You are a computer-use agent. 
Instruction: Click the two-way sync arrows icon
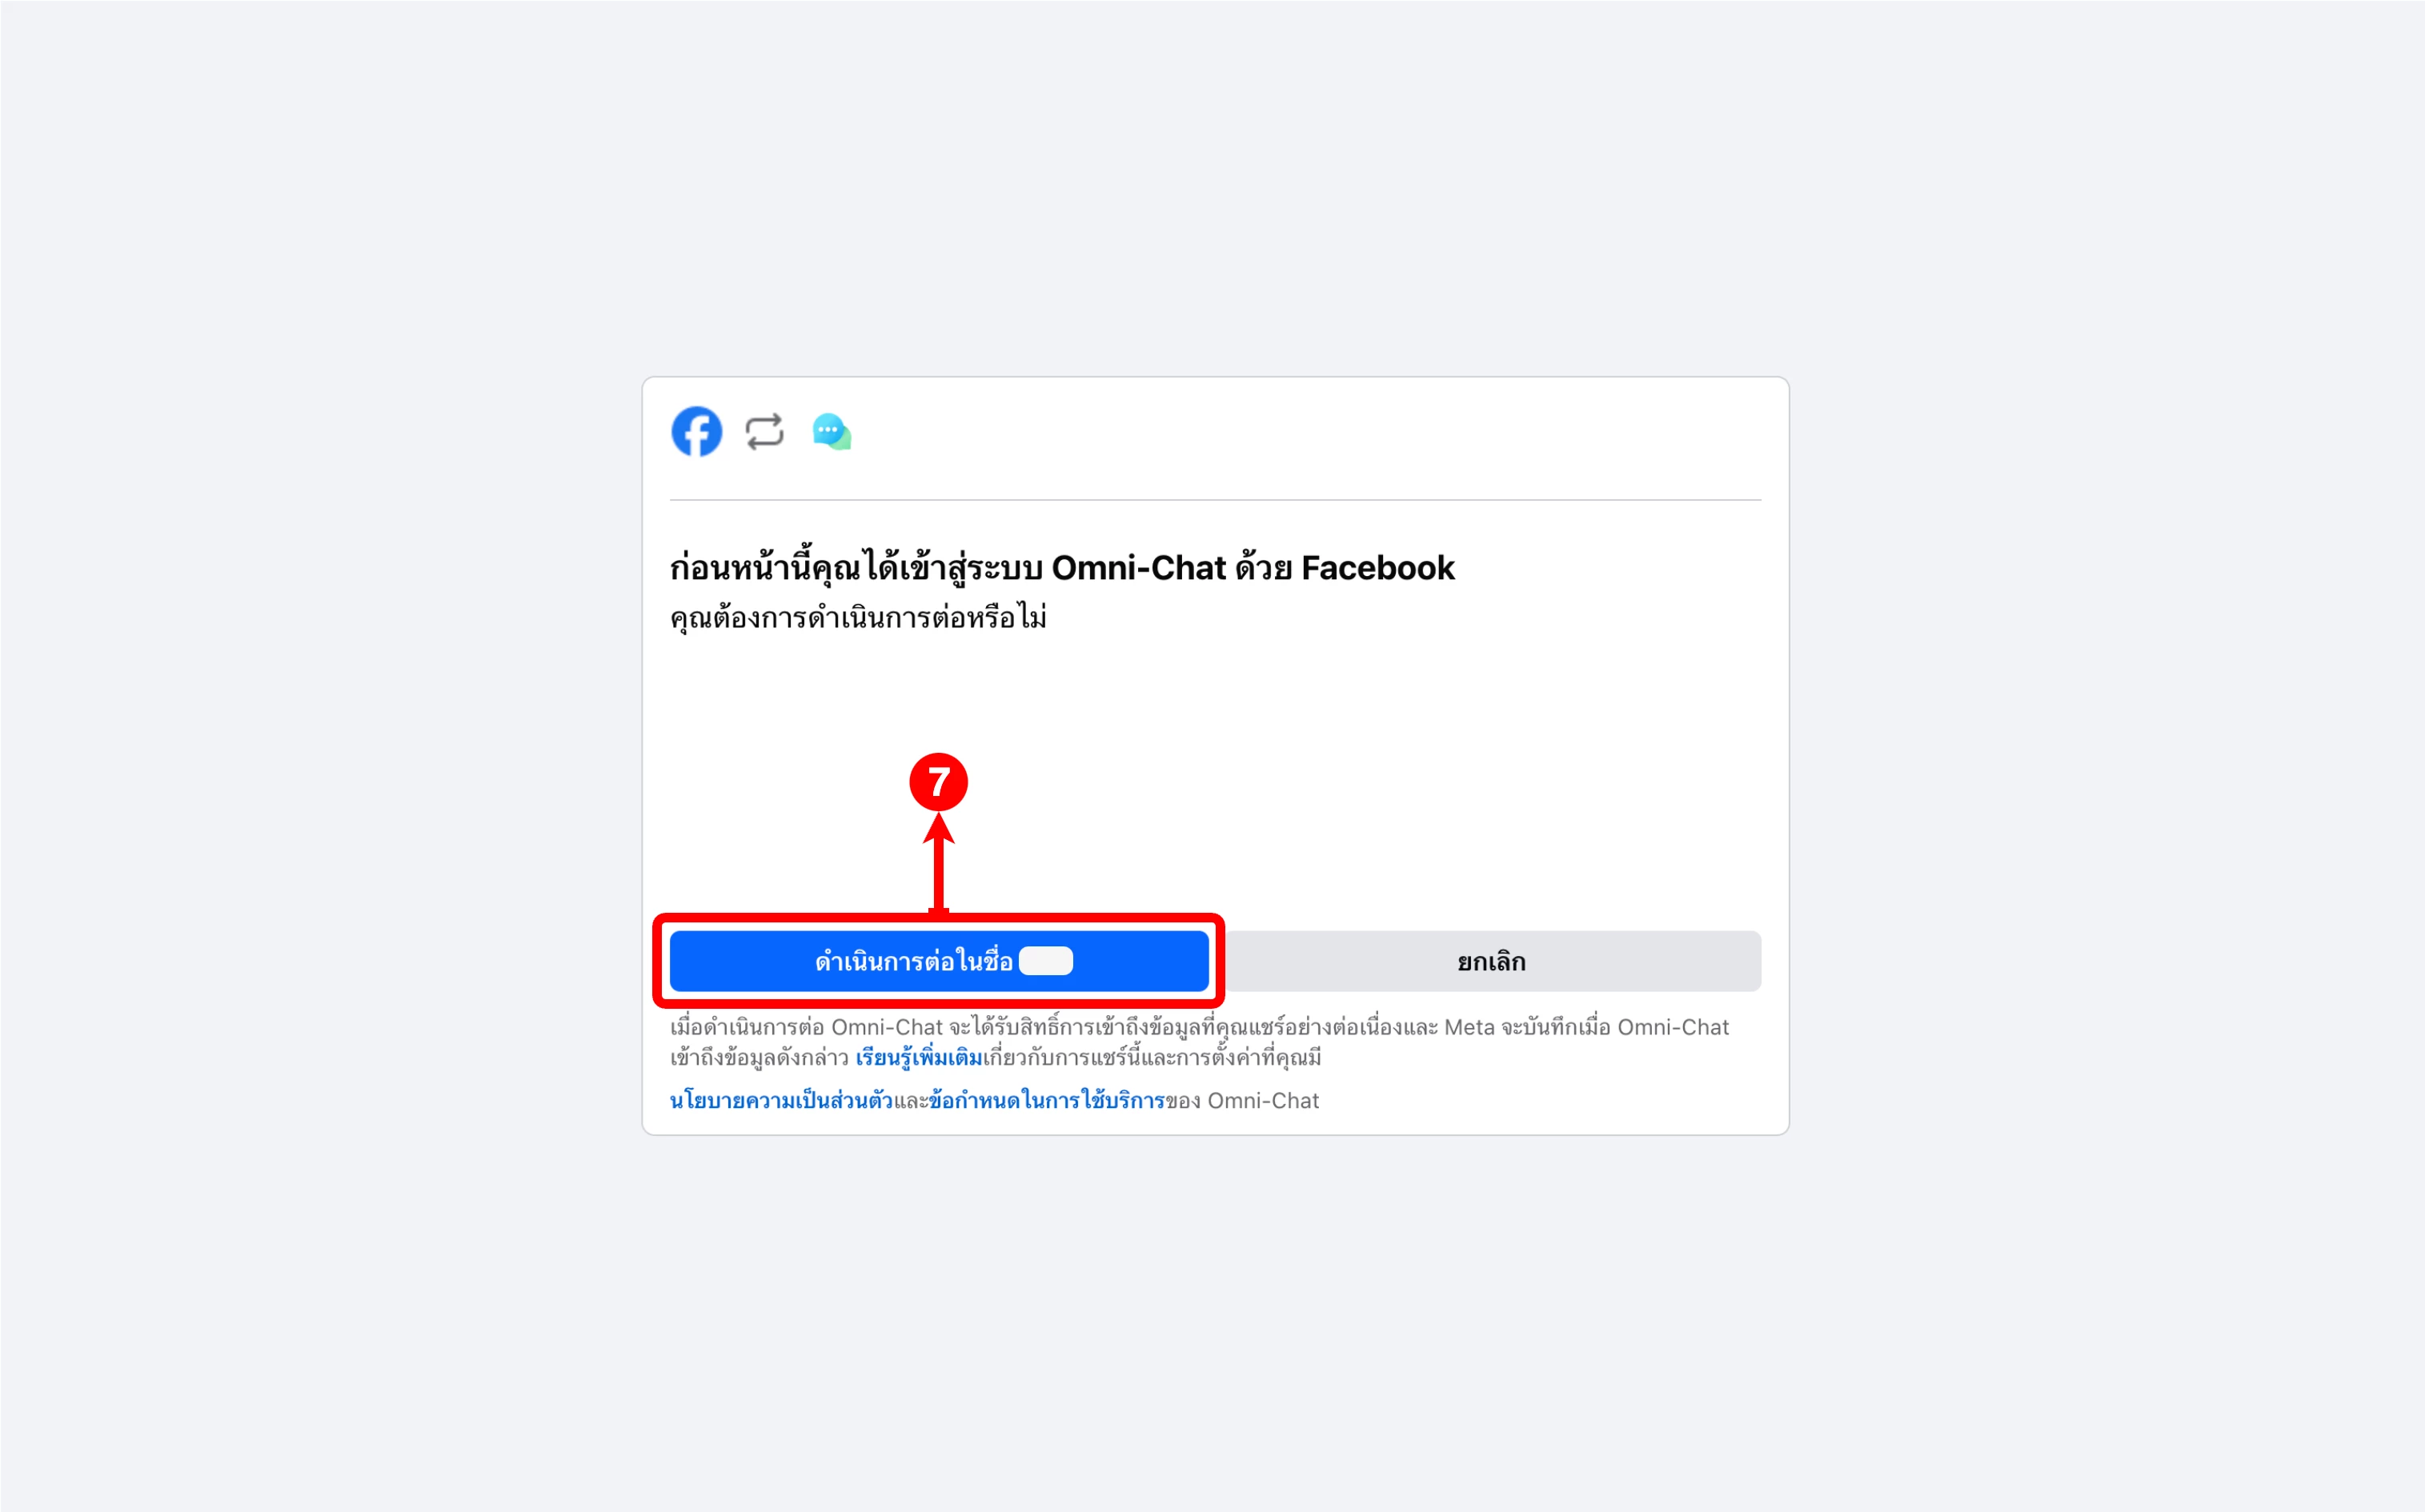click(x=764, y=432)
